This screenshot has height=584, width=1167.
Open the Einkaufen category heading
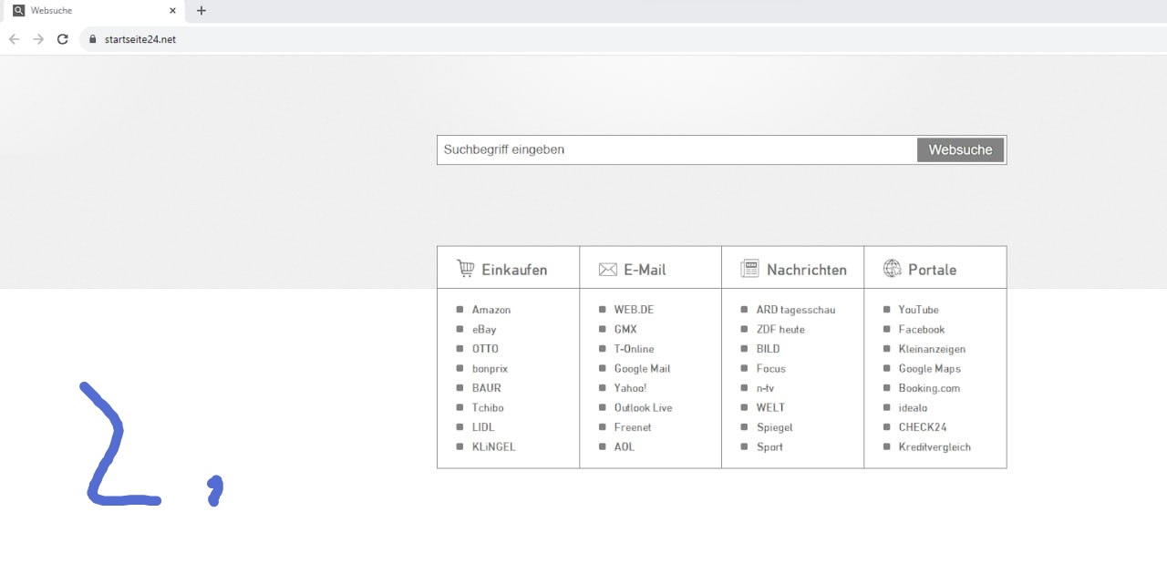[x=514, y=270]
